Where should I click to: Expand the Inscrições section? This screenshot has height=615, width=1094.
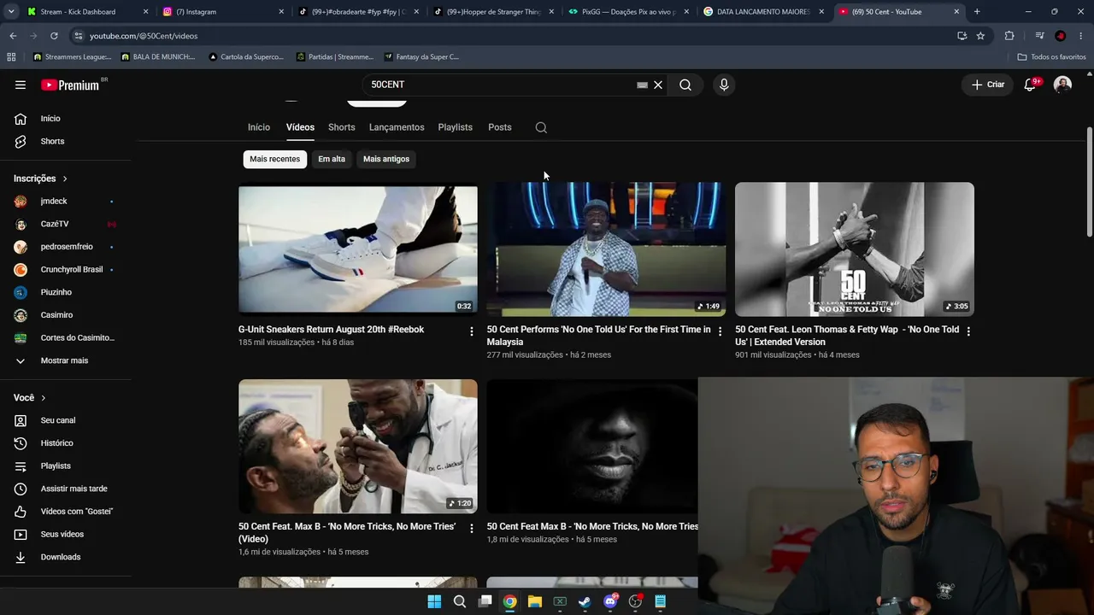[x=41, y=179]
